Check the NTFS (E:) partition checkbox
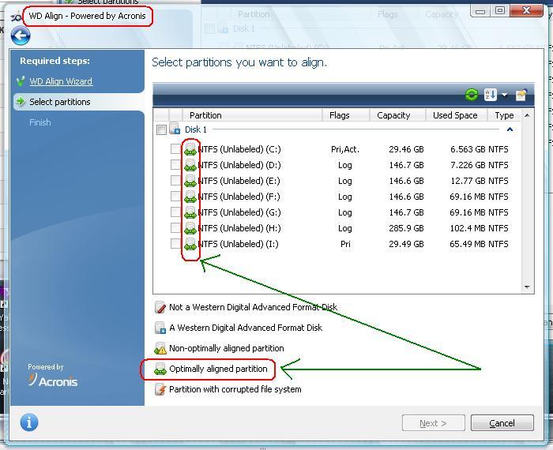Image resolution: width=553 pixels, height=450 pixels. (175, 181)
